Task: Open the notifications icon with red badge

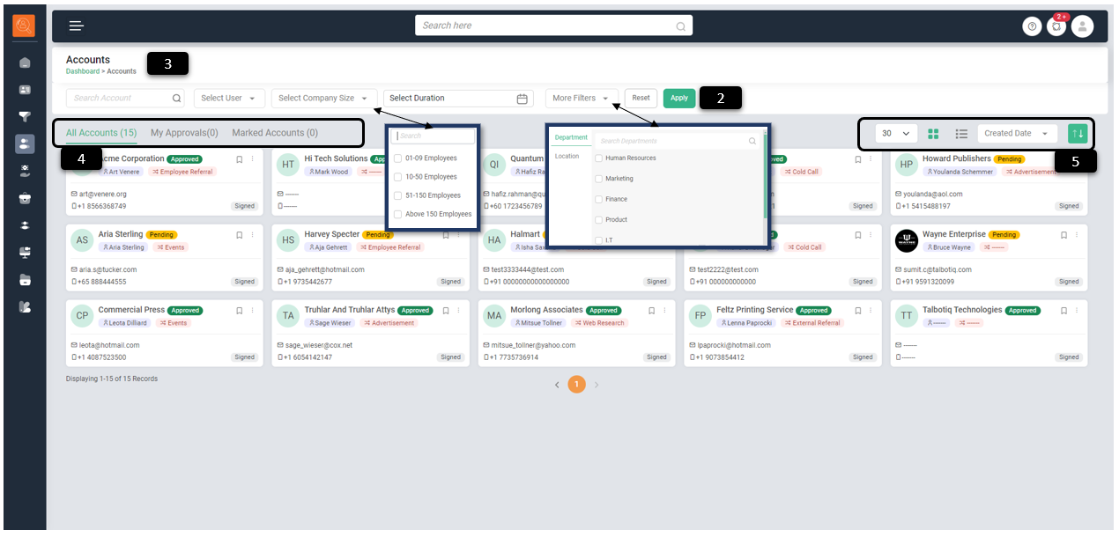Action: (1056, 26)
